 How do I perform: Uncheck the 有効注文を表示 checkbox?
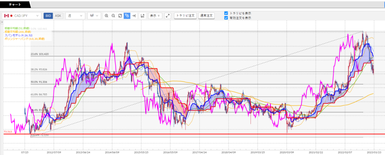(x=226, y=18)
